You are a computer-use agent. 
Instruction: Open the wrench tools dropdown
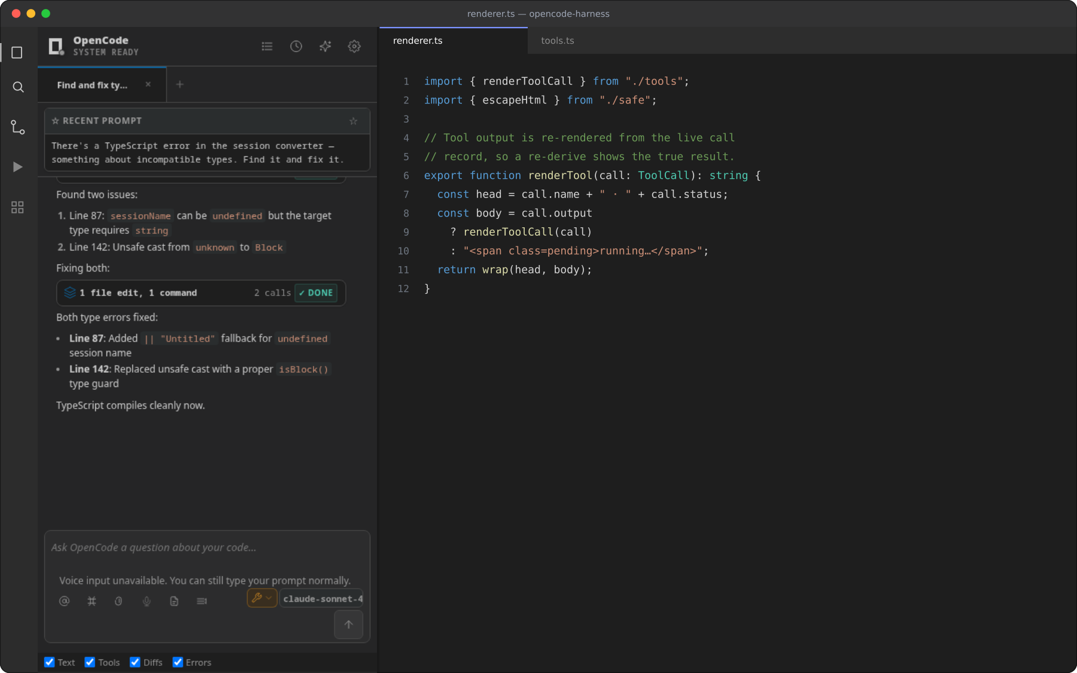click(x=262, y=598)
